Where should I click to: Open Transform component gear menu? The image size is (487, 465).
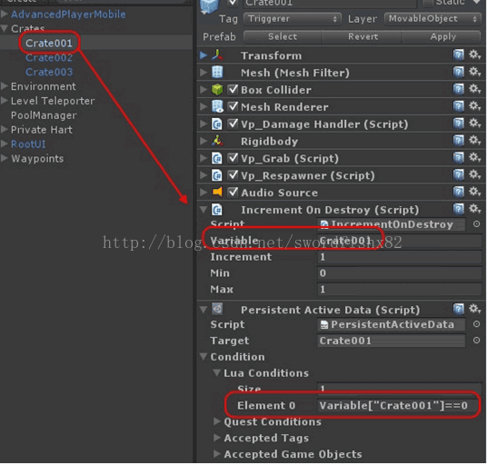click(474, 54)
